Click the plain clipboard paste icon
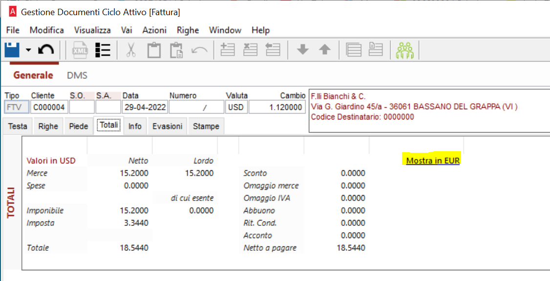Screen dimensions: 550x281 pyautogui.click(x=154, y=50)
